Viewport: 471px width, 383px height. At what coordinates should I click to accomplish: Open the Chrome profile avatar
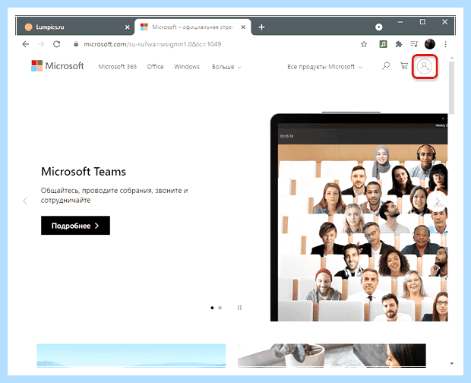tap(429, 44)
